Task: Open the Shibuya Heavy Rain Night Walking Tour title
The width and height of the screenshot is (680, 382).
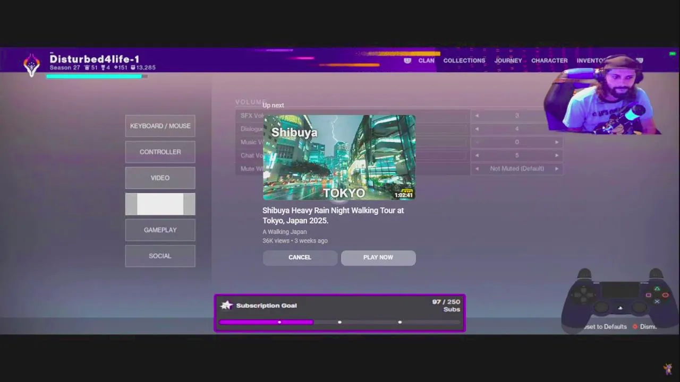Action: coord(333,215)
